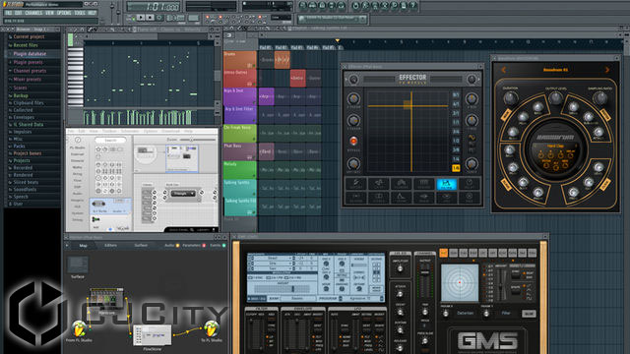630x354 pixels.
Task: Click the Packs folder in the browser
Action: pyautogui.click(x=19, y=147)
